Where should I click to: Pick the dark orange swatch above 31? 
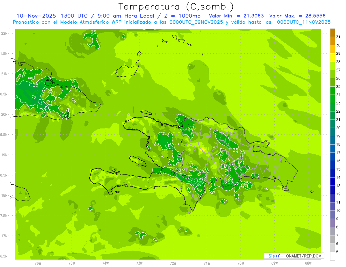coord(332,33)
